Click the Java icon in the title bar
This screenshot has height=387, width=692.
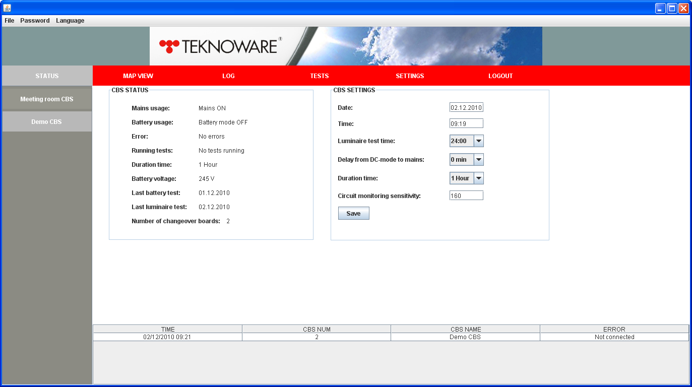click(x=7, y=8)
